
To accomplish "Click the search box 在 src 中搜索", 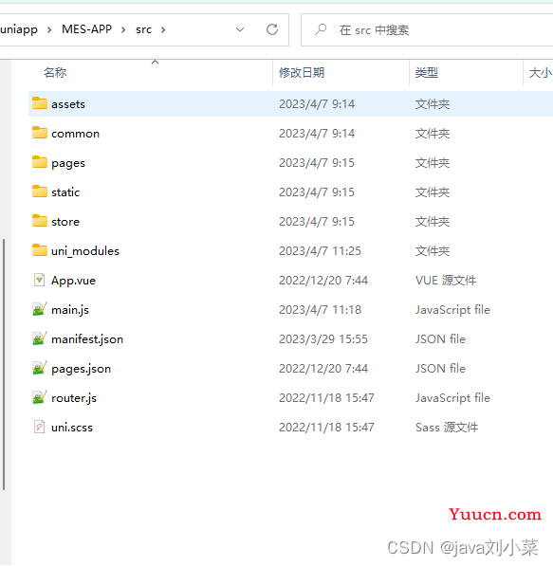I will (x=426, y=30).
